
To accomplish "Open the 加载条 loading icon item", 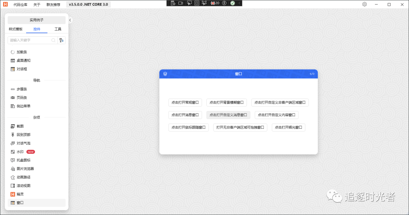I will (12, 52).
